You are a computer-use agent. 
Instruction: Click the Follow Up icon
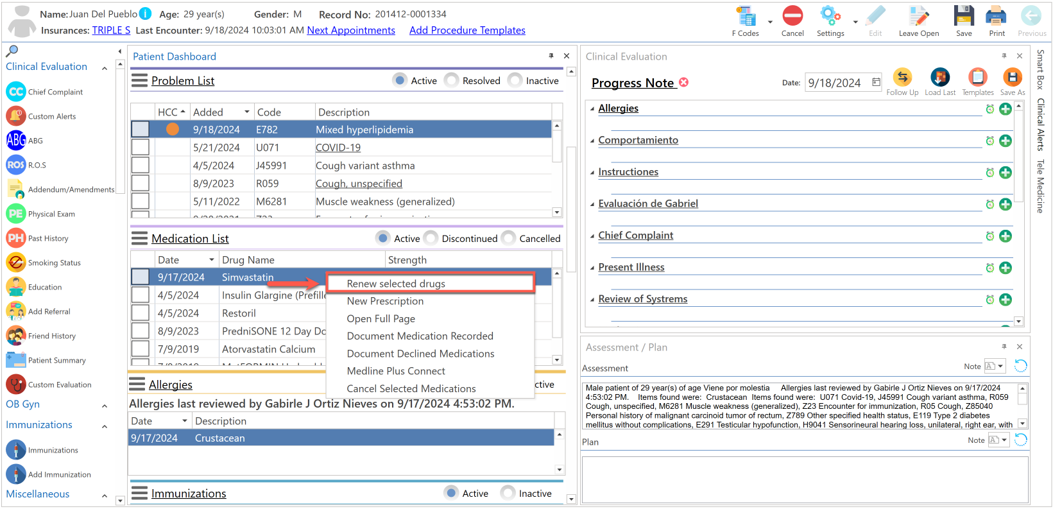(x=902, y=78)
